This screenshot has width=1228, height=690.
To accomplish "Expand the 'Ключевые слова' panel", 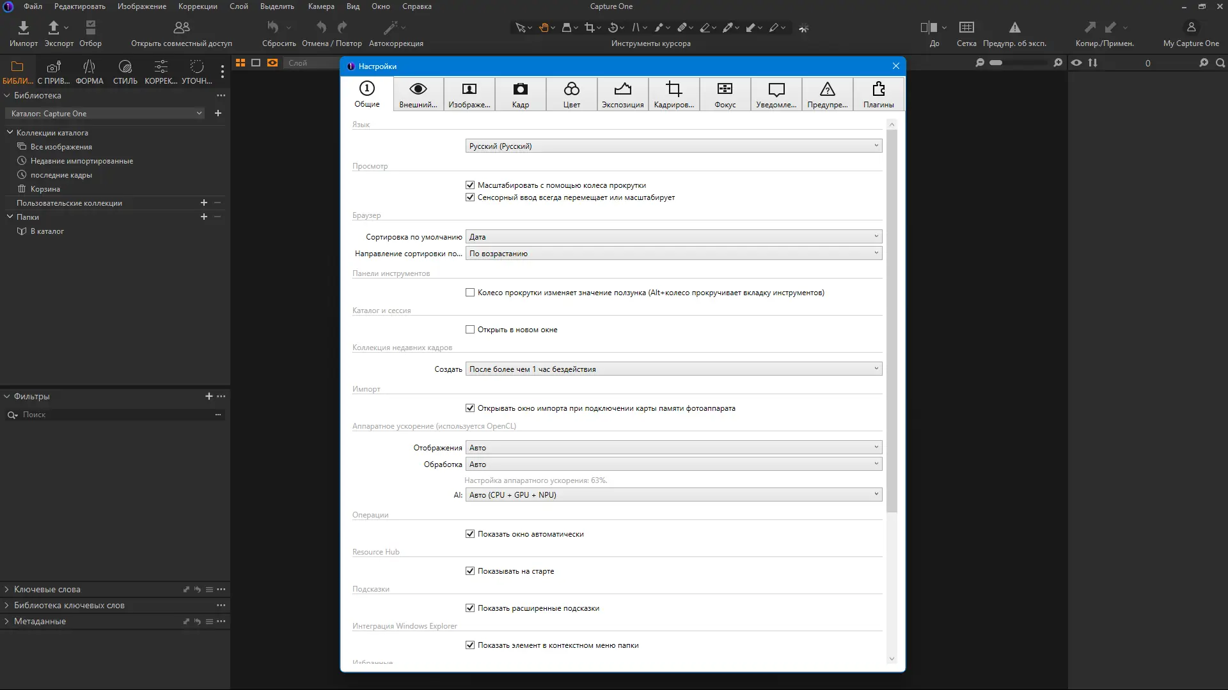I will coord(47,590).
